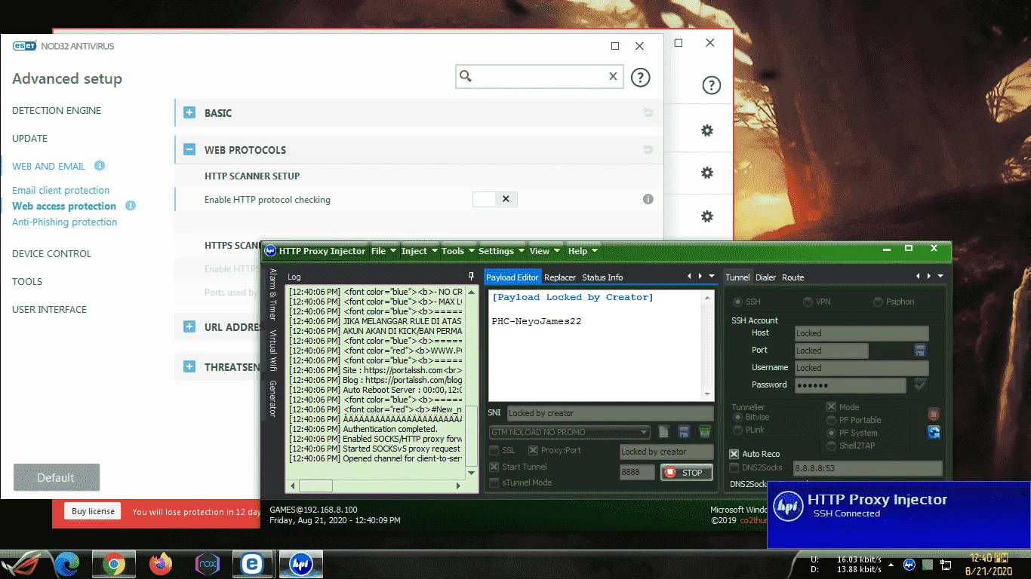
Task: Toggle Enable HTTP protocol checking switch
Action: point(495,199)
